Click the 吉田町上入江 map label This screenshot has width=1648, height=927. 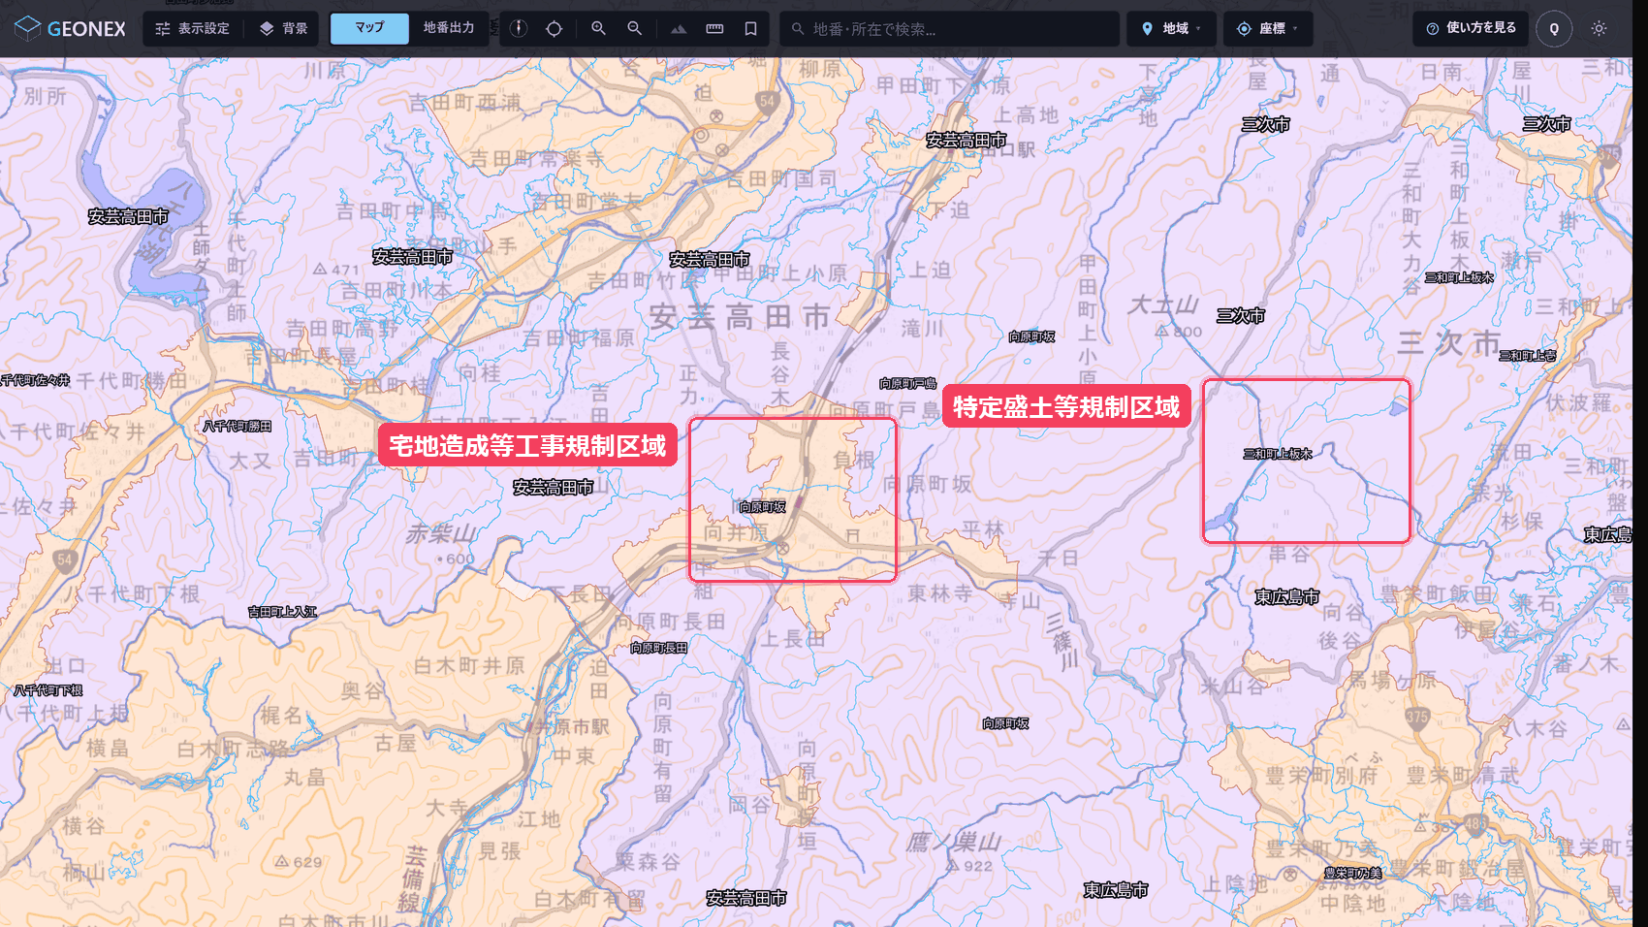point(282,612)
